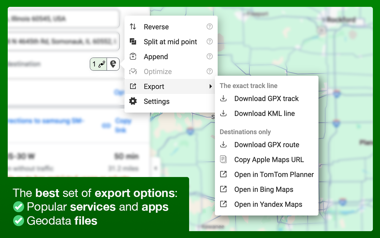This screenshot has height=238, width=380.
Task: Click the Split at mid point layers icon
Action: [133, 42]
